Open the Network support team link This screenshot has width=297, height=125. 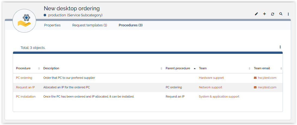(210, 87)
